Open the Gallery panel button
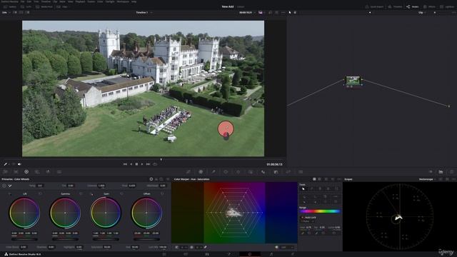 click(x=10, y=6)
